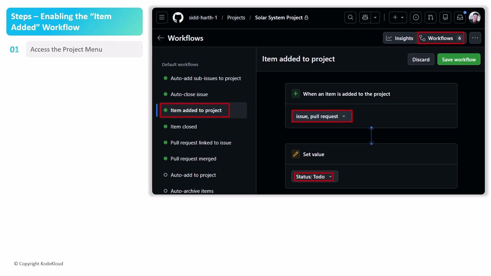Click the 'Item added to project' page heading
The image size is (491, 276).
[298, 59]
